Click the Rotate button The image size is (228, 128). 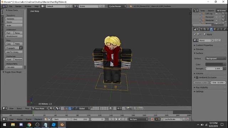[14, 22]
